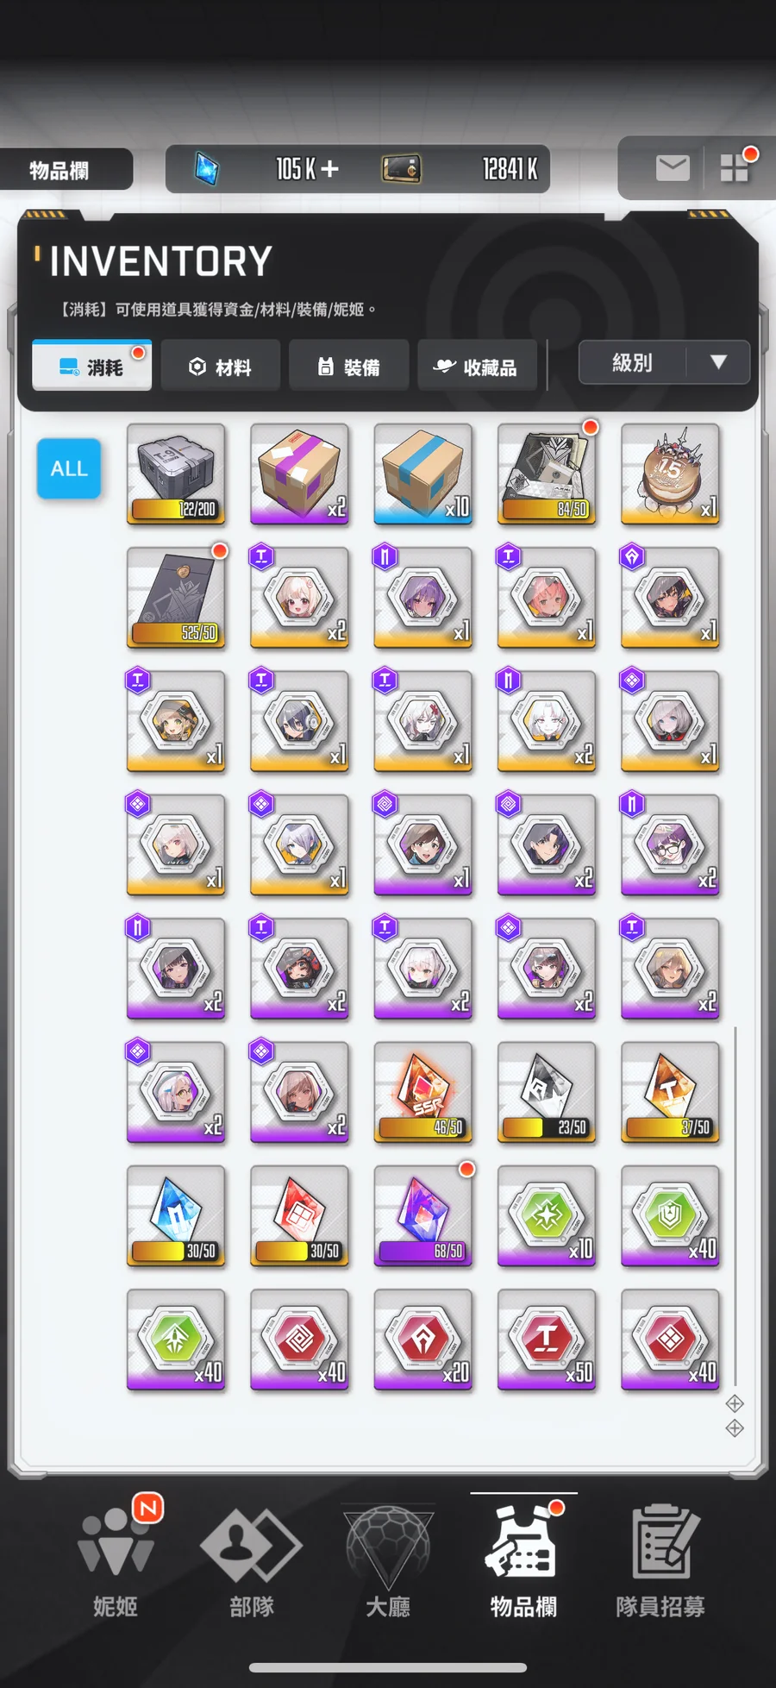Image resolution: width=776 pixels, height=1688 pixels.
Task: Tap the plus beside 105 K gems
Action: [329, 169]
